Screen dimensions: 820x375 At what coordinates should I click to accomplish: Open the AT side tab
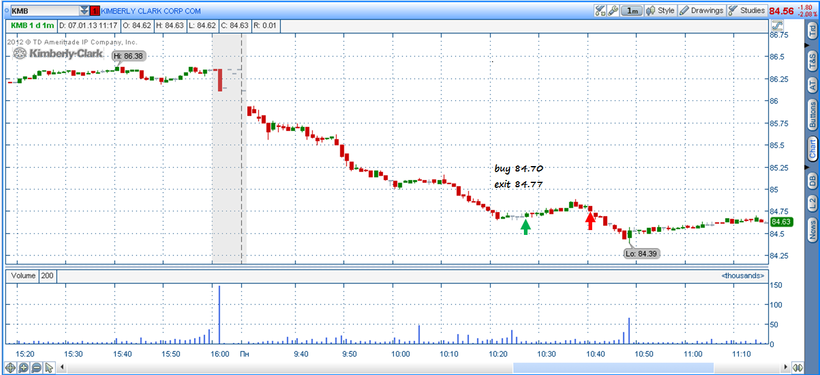coord(812,85)
